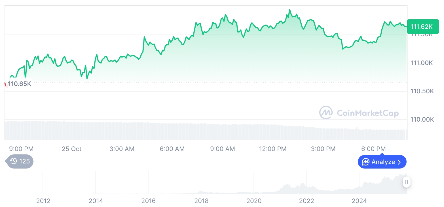Select the 110.65K opening price label
Screen dimensions: 444x207
[x=20, y=84]
